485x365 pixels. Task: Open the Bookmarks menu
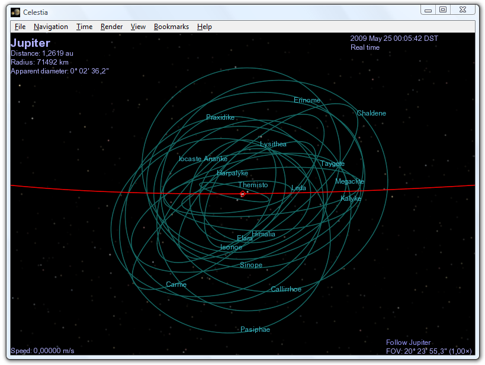tap(171, 27)
